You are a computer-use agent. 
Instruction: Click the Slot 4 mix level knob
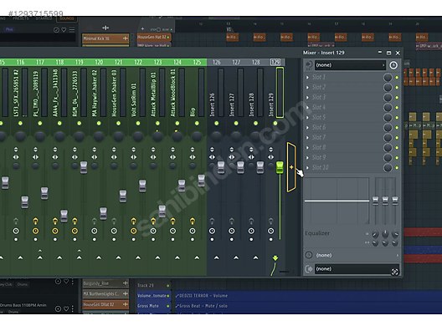[x=388, y=108]
